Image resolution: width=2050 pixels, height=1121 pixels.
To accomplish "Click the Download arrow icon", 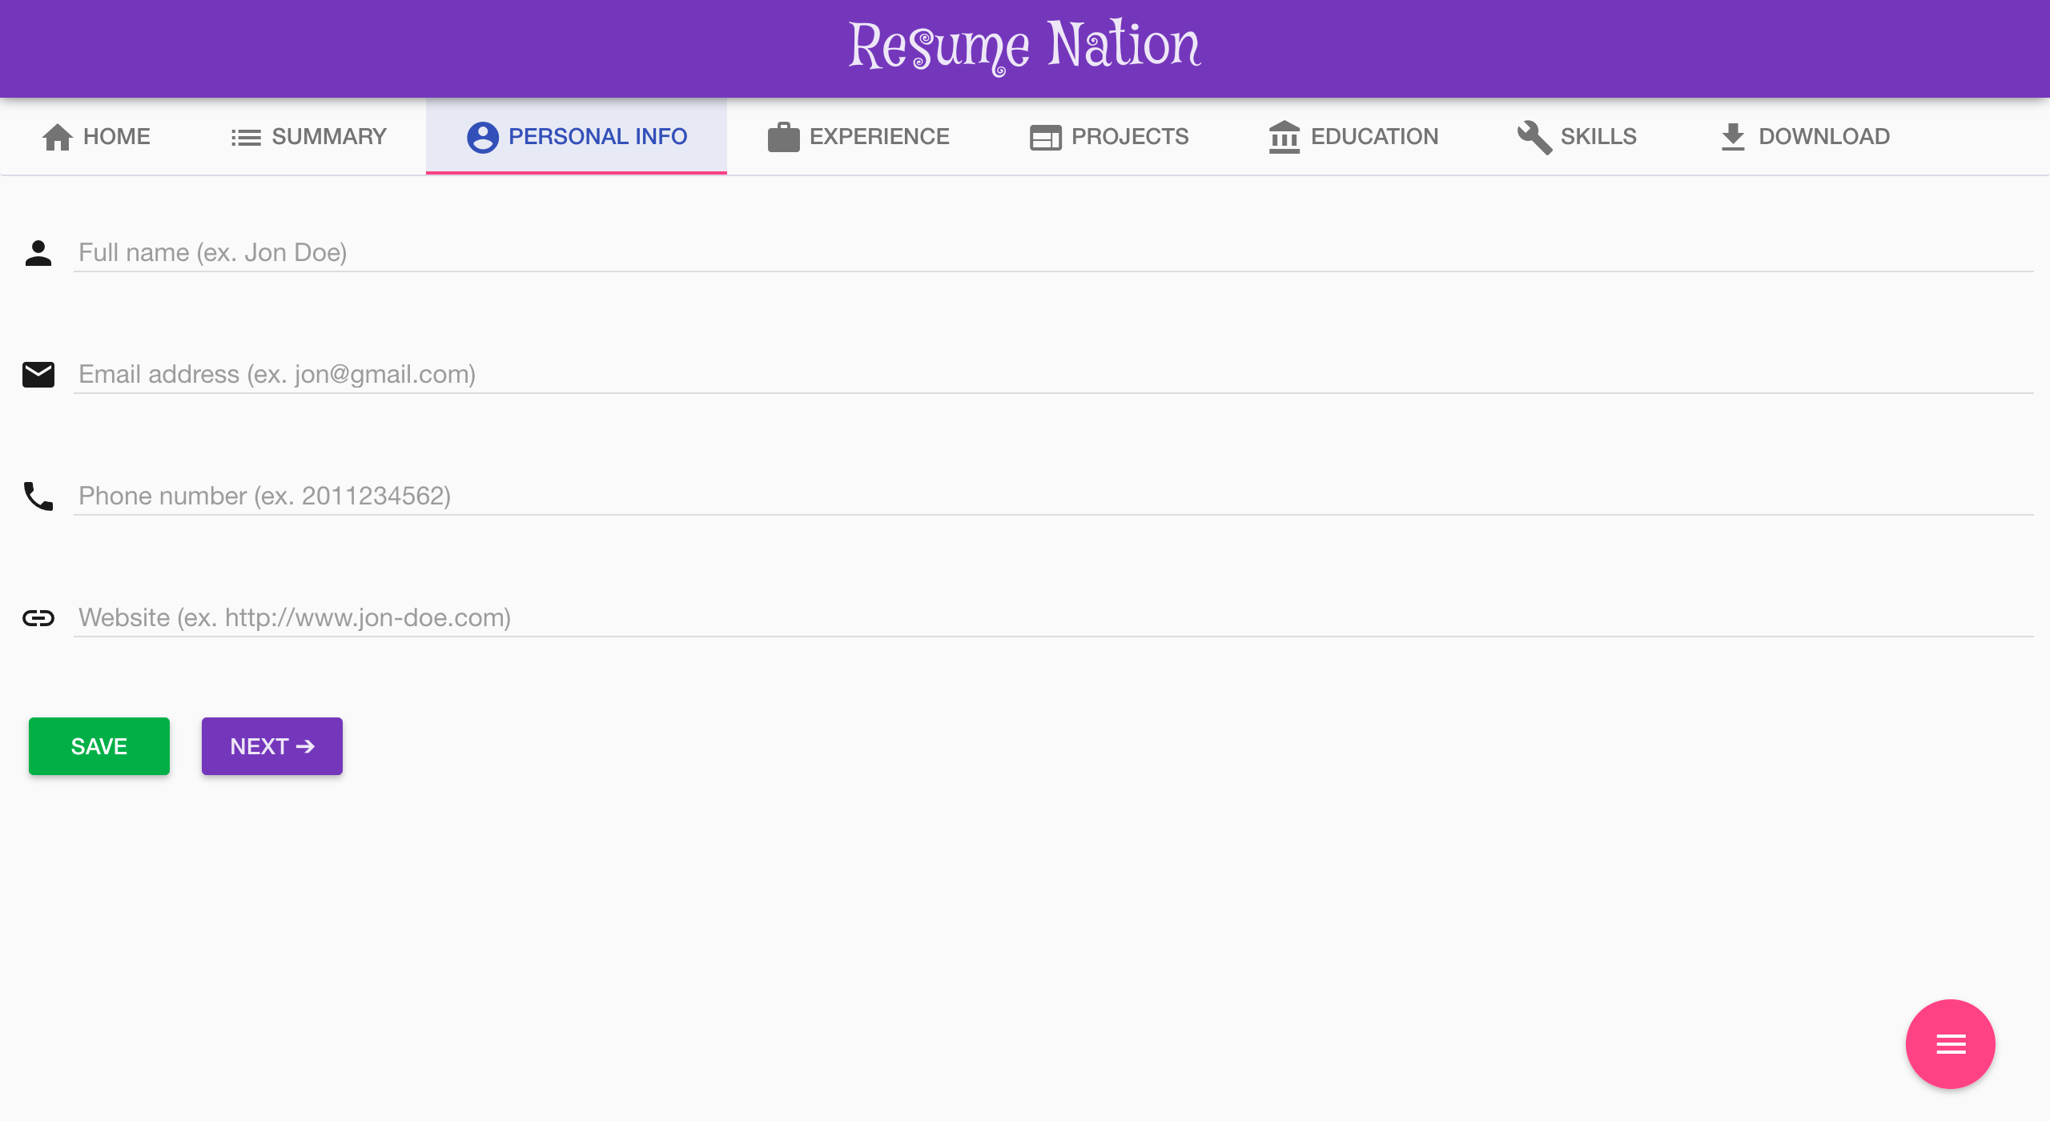I will pyautogui.click(x=1732, y=137).
